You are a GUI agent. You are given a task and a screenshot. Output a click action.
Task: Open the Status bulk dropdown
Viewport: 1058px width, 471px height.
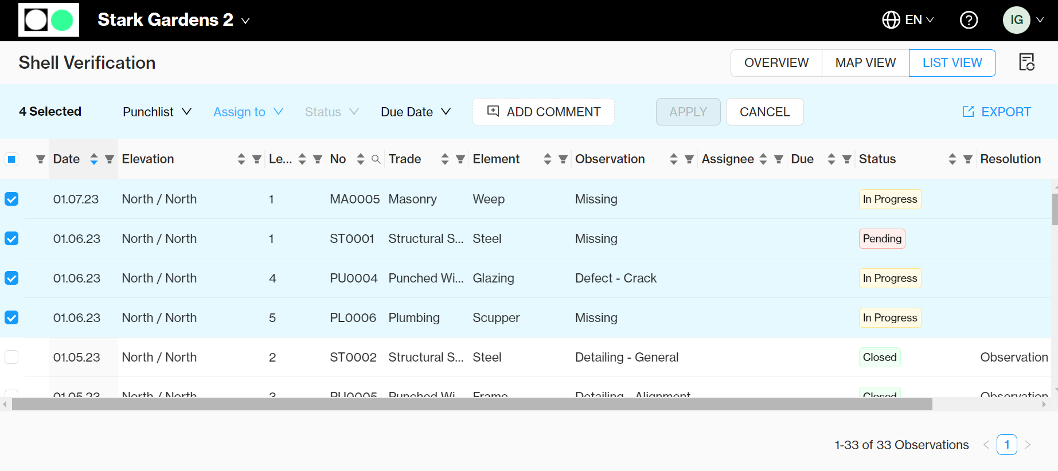click(x=332, y=112)
